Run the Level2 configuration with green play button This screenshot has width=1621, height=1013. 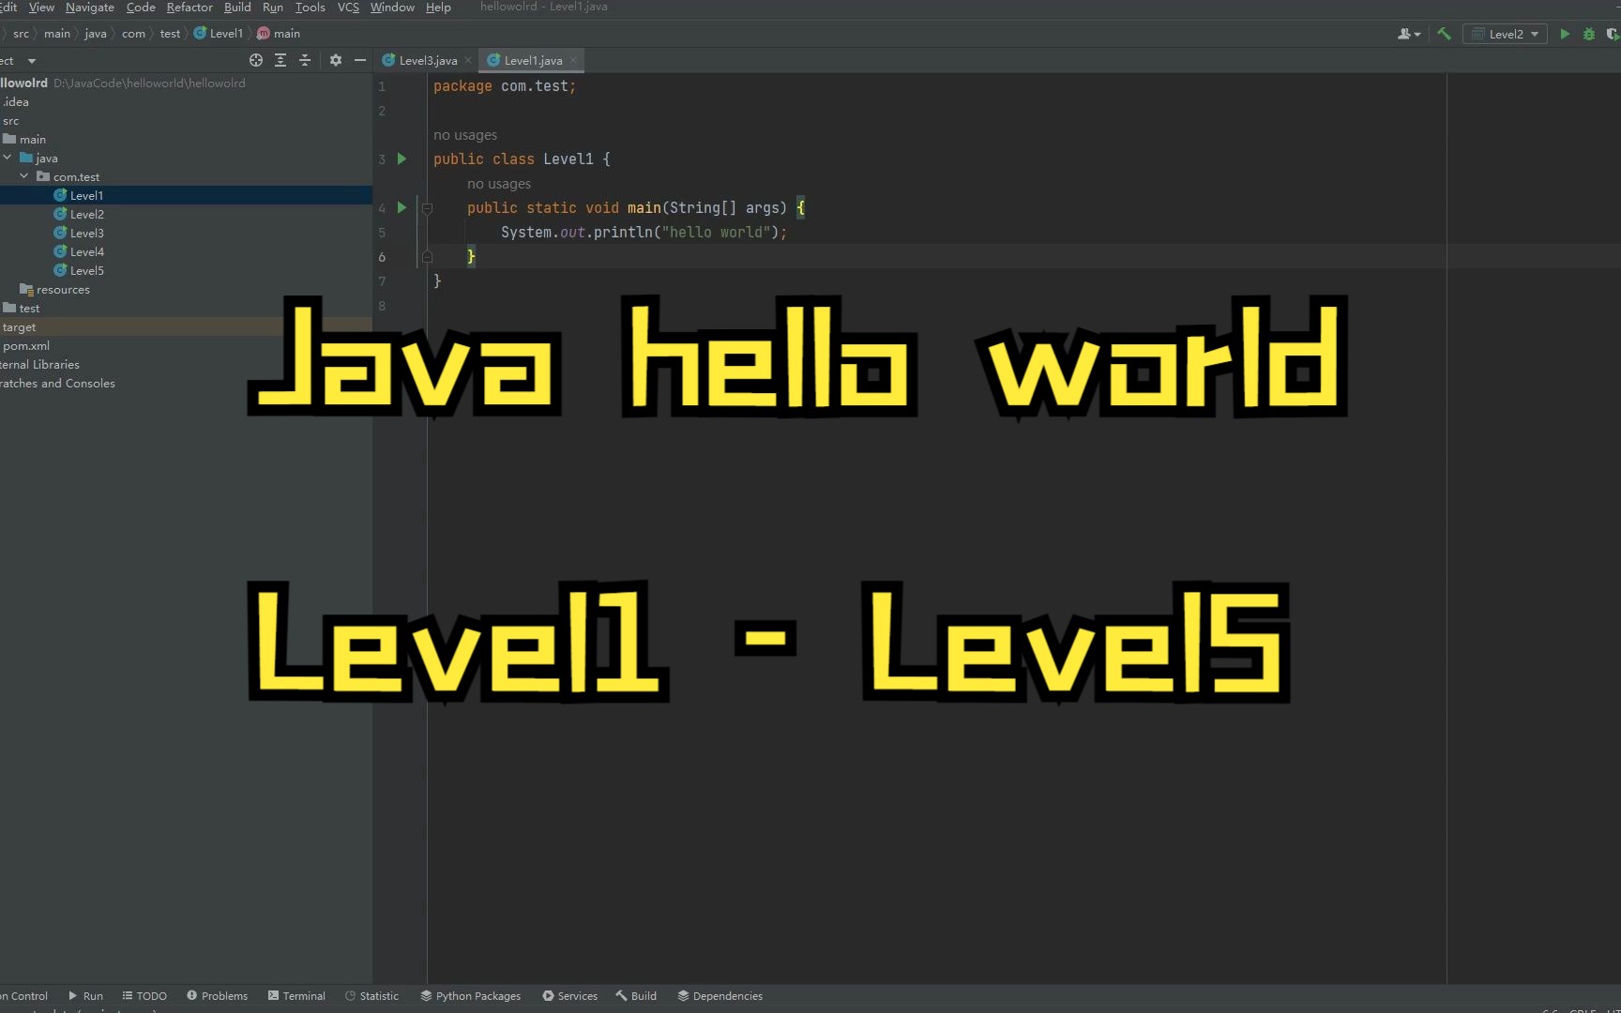click(1565, 34)
